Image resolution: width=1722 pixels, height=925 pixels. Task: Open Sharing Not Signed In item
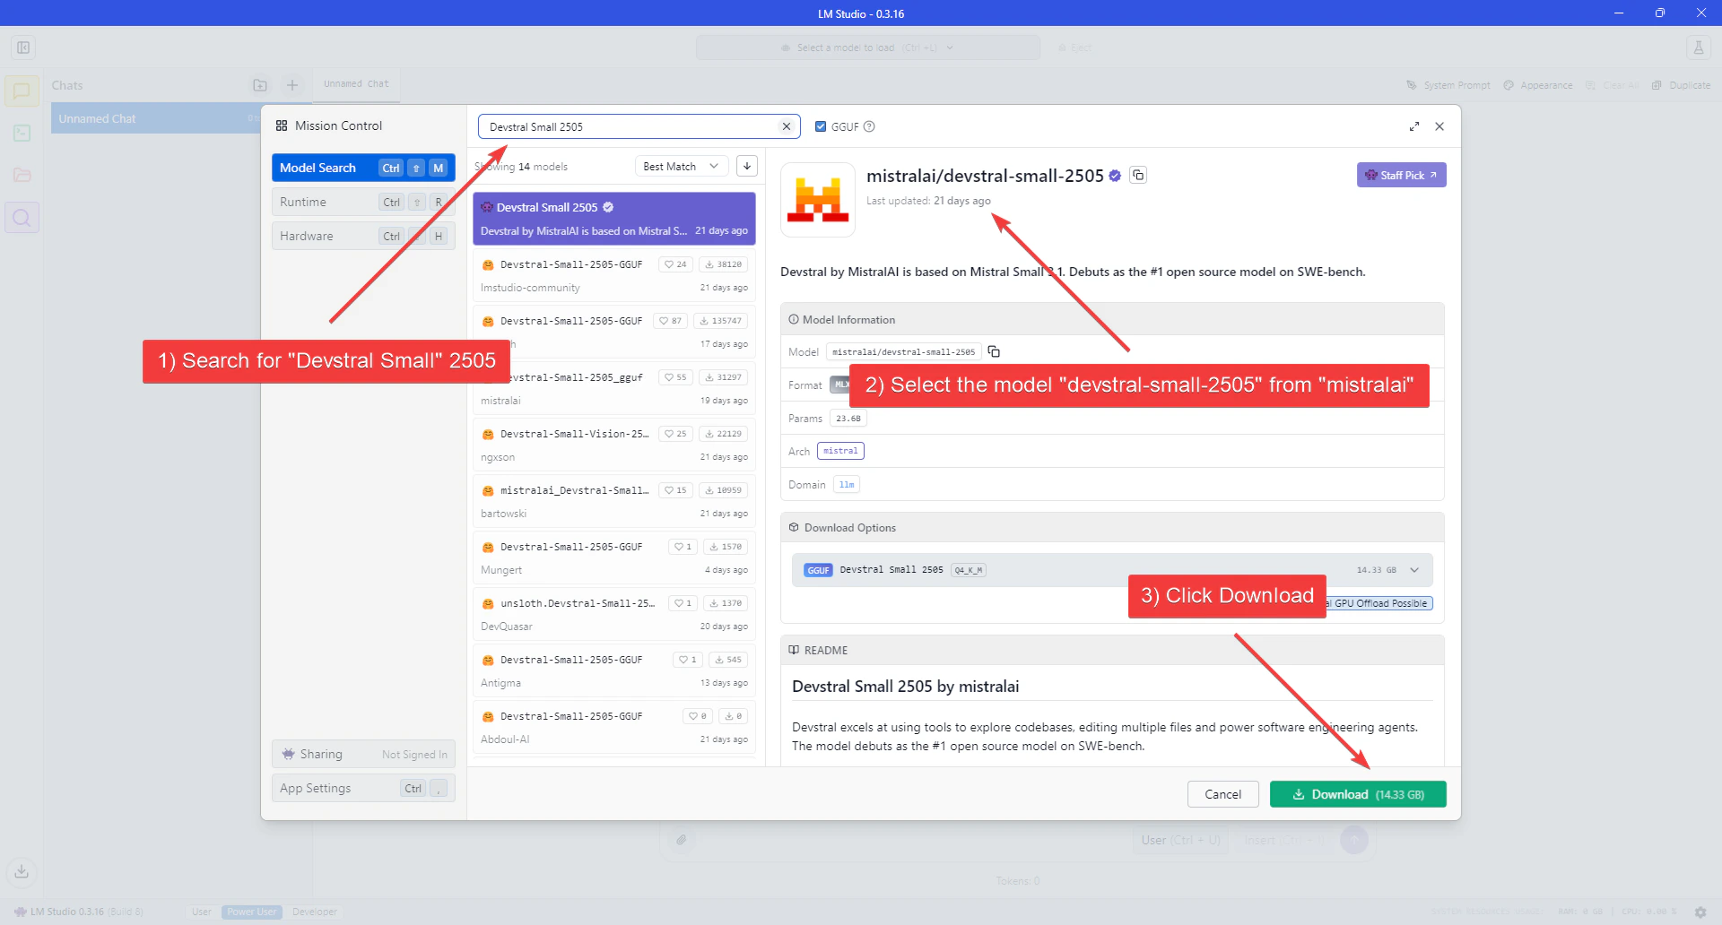coord(363,754)
